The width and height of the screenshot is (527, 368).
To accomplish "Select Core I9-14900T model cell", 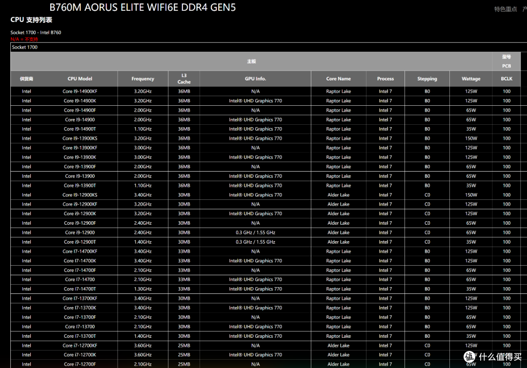I will (80, 129).
